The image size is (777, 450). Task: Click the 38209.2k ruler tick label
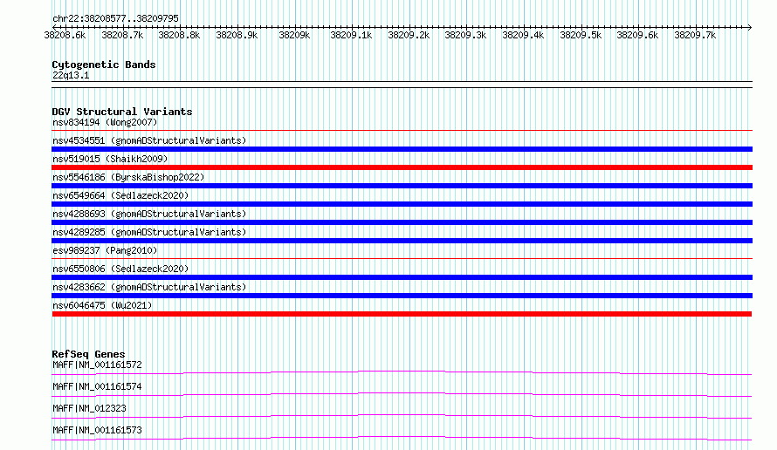tap(409, 35)
